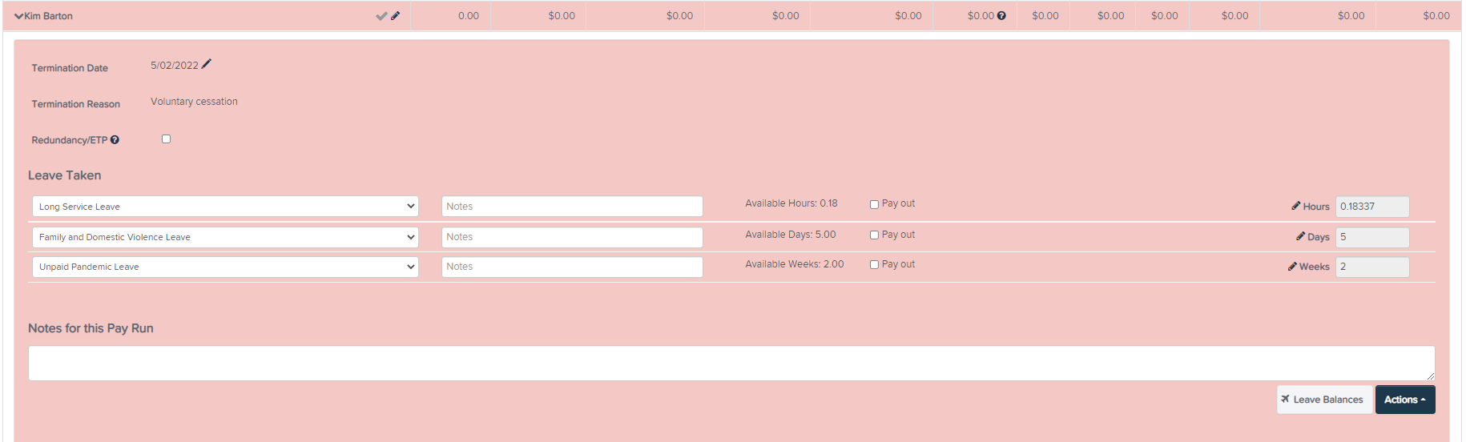Image resolution: width=1466 pixels, height=442 pixels.
Task: Tick the Redundancy/ETP checkbox
Action: (166, 139)
